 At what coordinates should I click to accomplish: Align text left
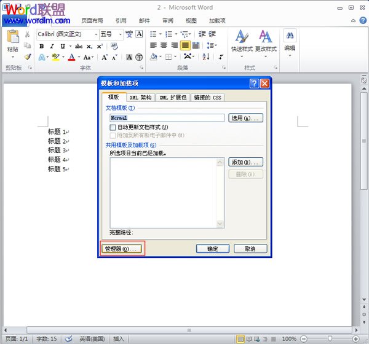(153, 45)
